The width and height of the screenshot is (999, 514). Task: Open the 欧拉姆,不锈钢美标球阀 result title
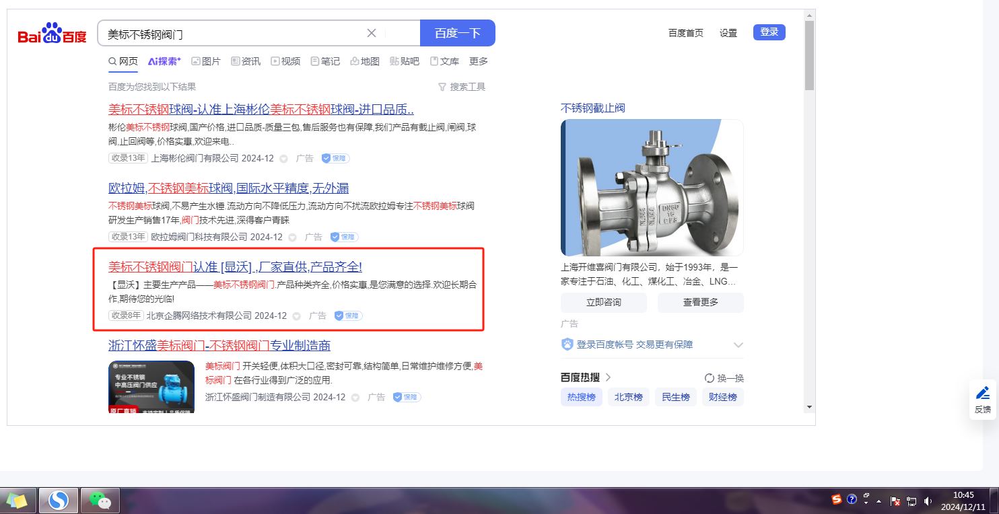click(229, 188)
